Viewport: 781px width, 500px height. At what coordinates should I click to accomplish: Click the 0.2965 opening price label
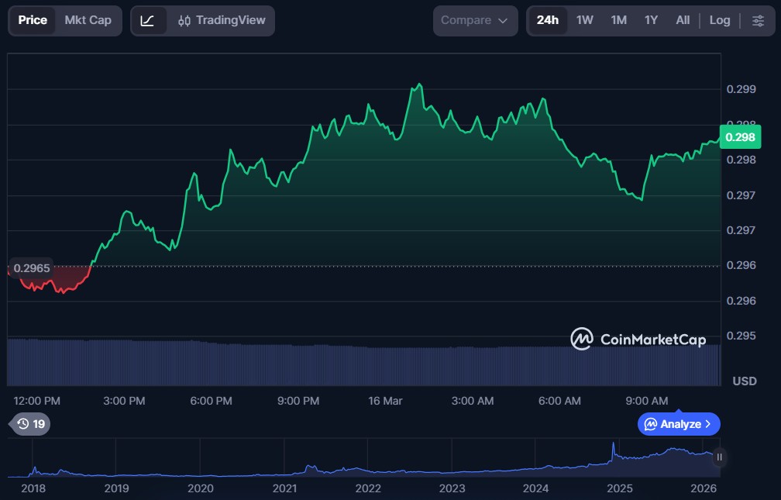pos(32,268)
